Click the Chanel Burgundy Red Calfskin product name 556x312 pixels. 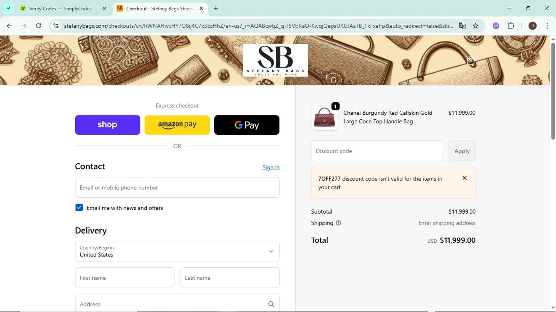coord(388,117)
